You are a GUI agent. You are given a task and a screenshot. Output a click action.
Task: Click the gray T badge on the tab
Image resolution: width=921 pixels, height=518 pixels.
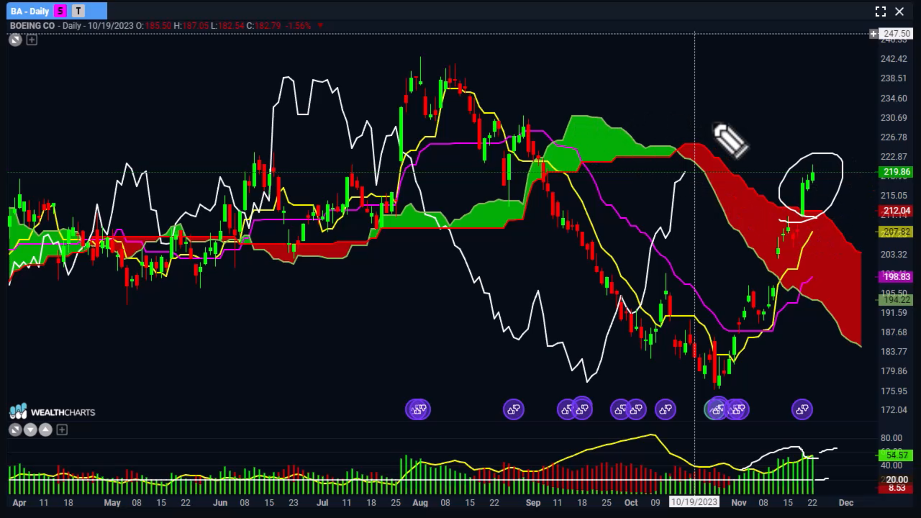[78, 11]
